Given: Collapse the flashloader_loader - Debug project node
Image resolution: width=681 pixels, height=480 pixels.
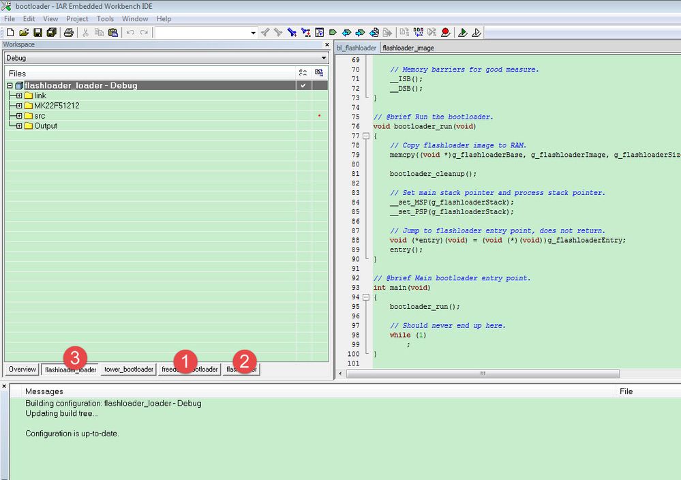Looking at the screenshot, I should point(10,86).
